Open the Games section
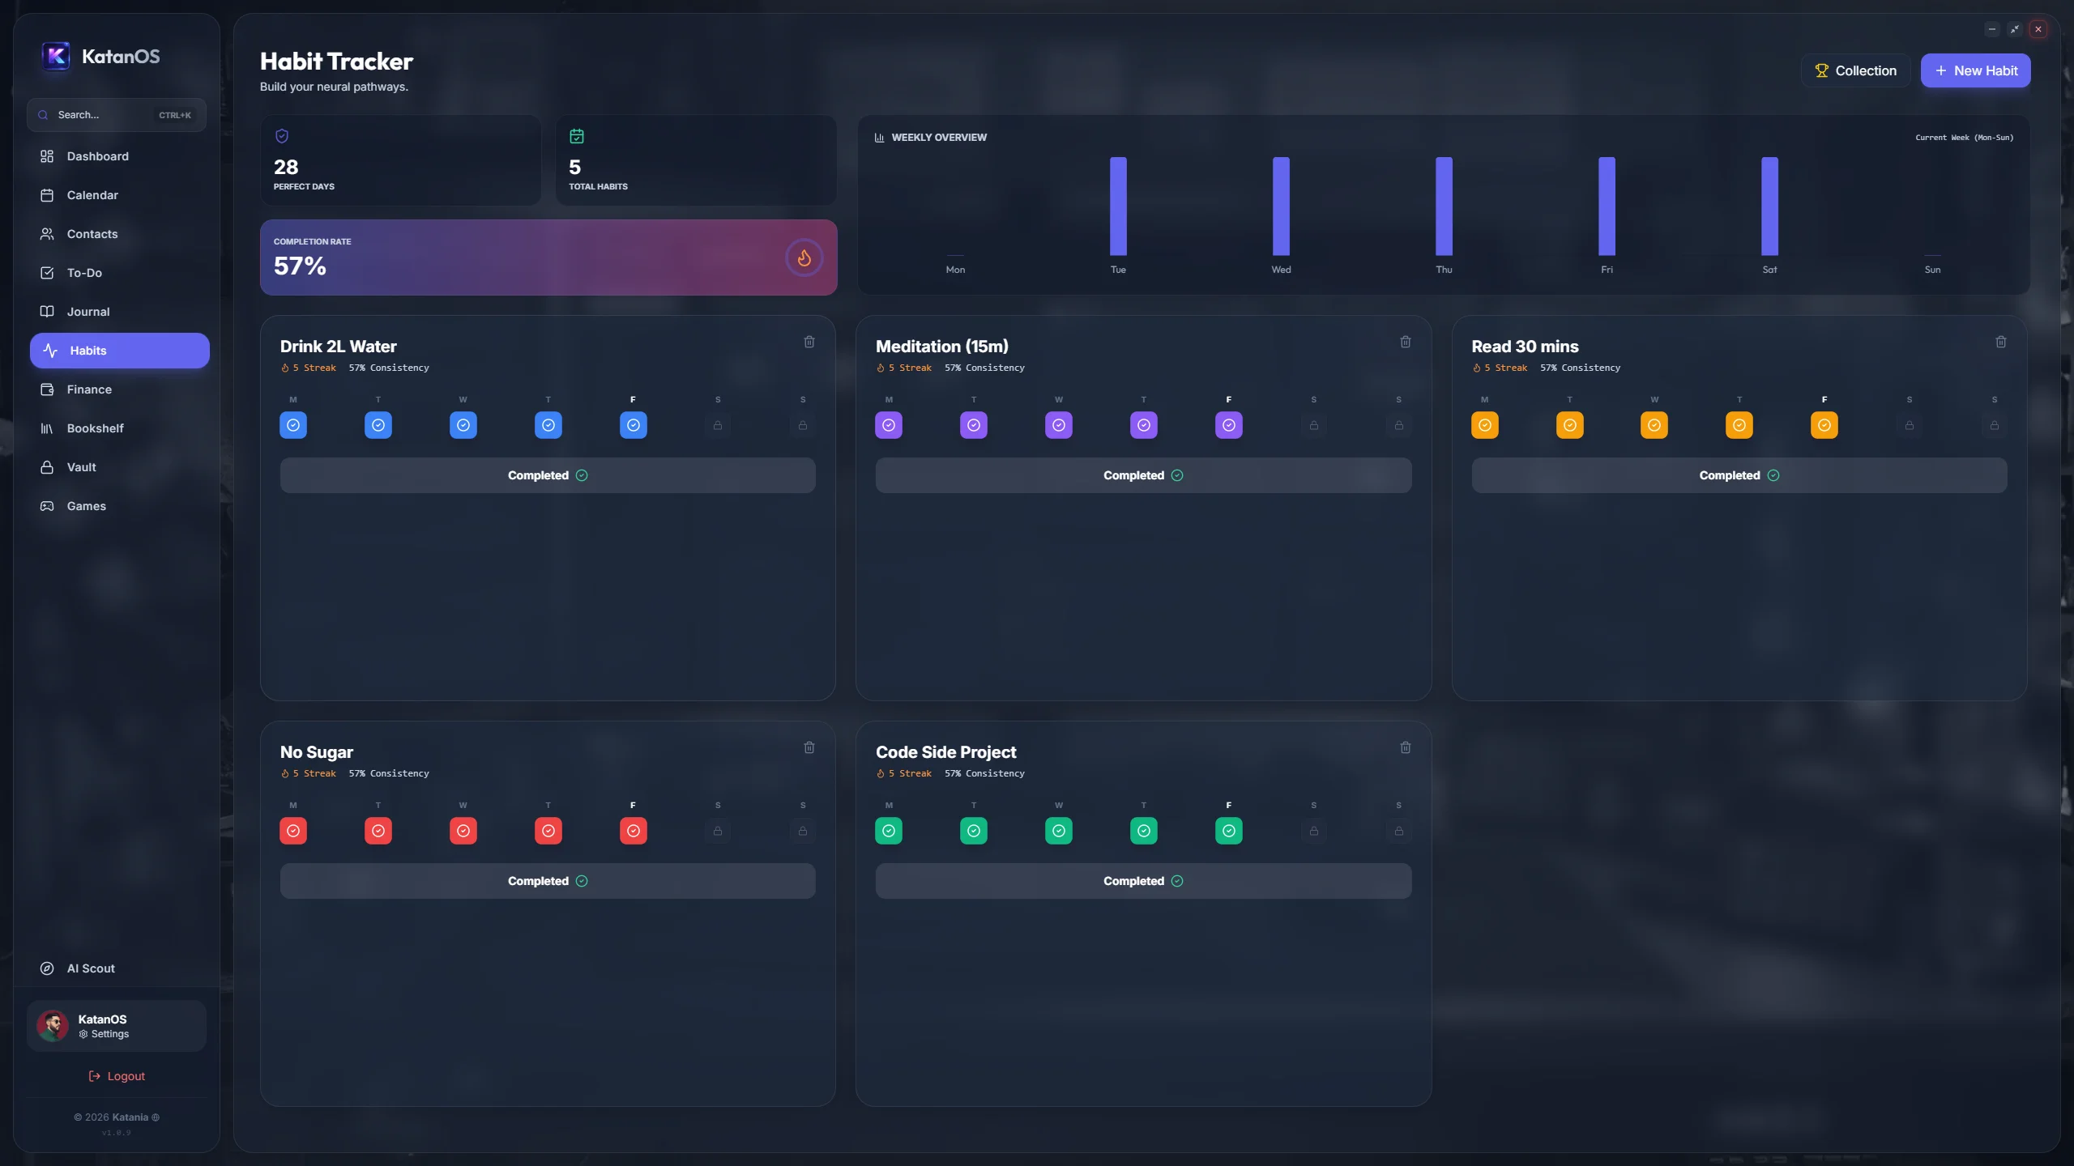 86,505
